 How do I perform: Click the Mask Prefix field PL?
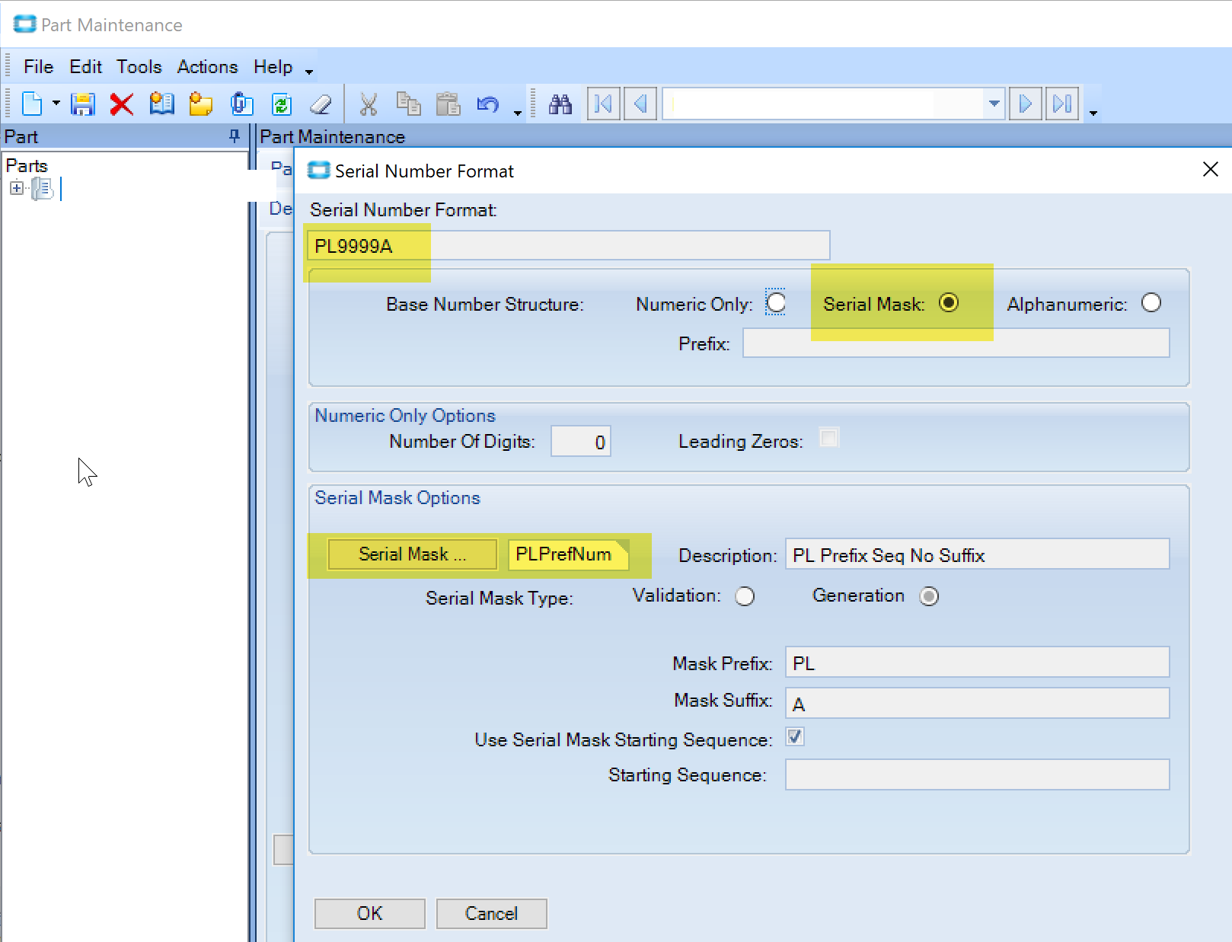(x=978, y=663)
